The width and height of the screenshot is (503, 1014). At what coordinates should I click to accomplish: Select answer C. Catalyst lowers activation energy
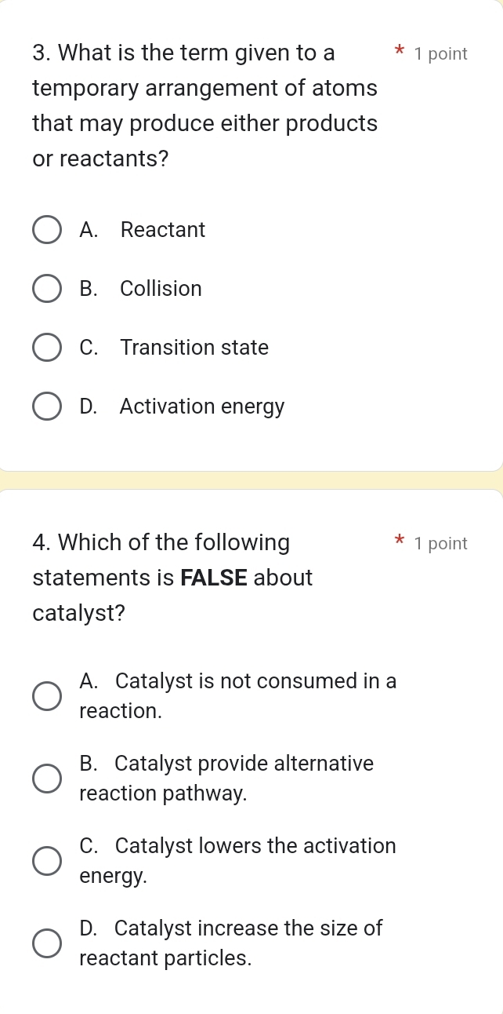coord(47,860)
